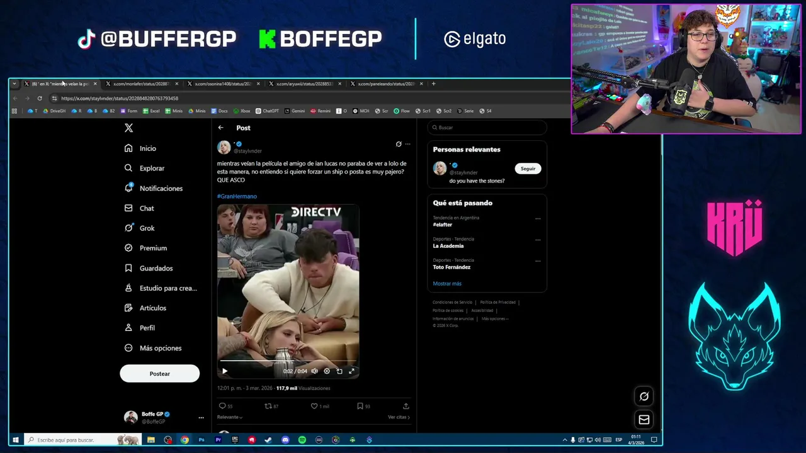This screenshot has width=806, height=453.
Task: Open Perfil in the sidebar
Action: tap(139, 328)
